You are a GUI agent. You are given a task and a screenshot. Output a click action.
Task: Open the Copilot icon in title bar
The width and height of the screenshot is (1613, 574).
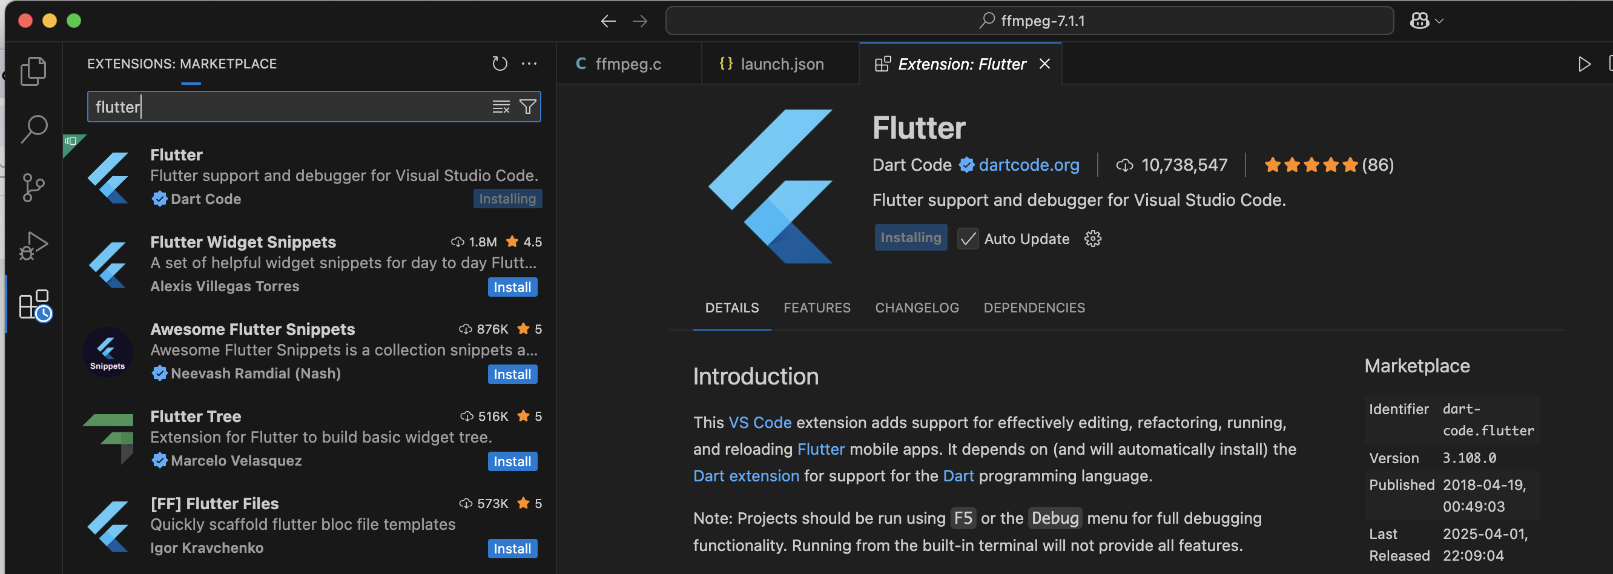(1419, 21)
